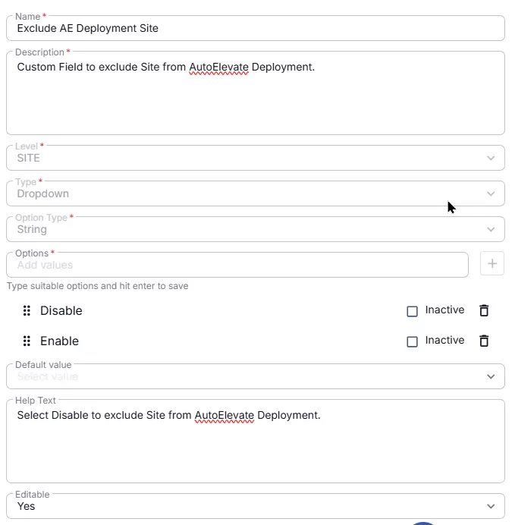Viewport: 515px width, 525px height.
Task: Click the Enable option label
Action: point(60,341)
